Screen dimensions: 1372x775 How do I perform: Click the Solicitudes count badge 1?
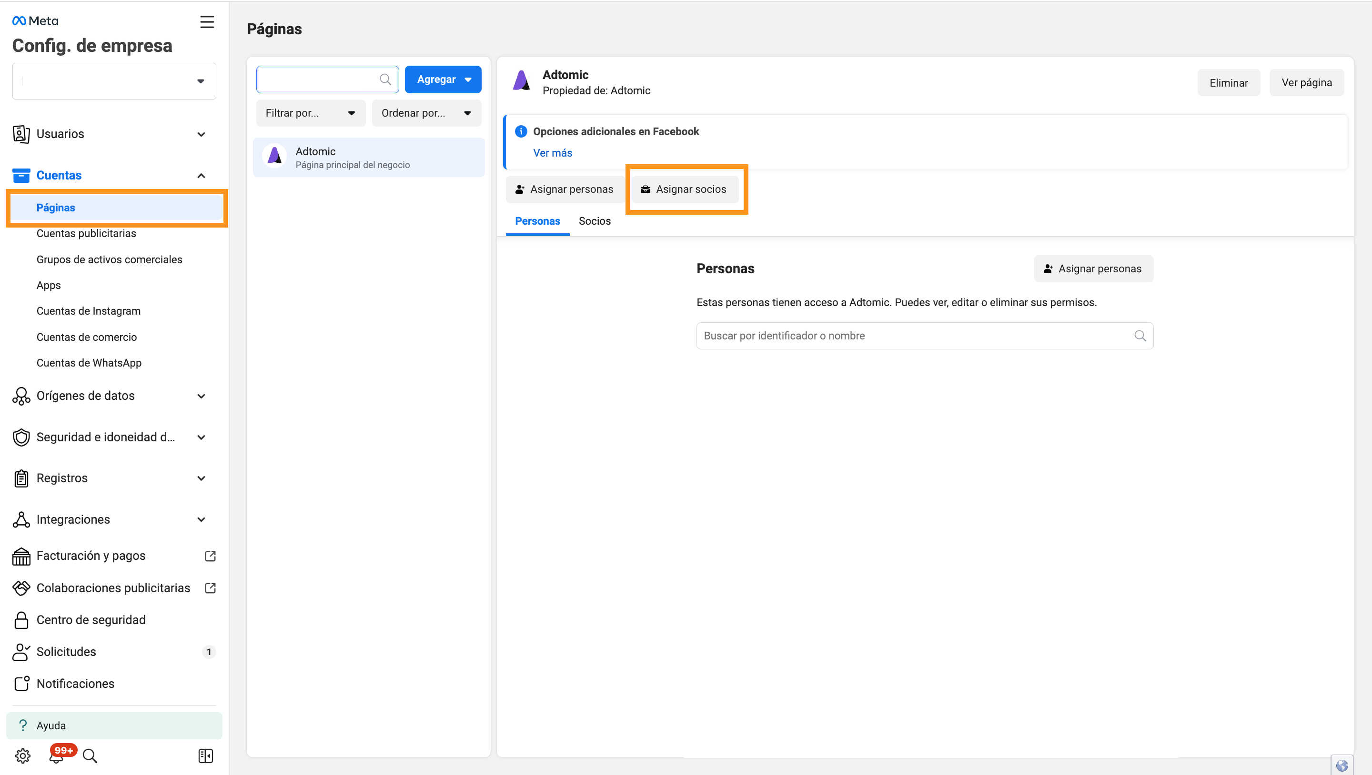(x=209, y=652)
